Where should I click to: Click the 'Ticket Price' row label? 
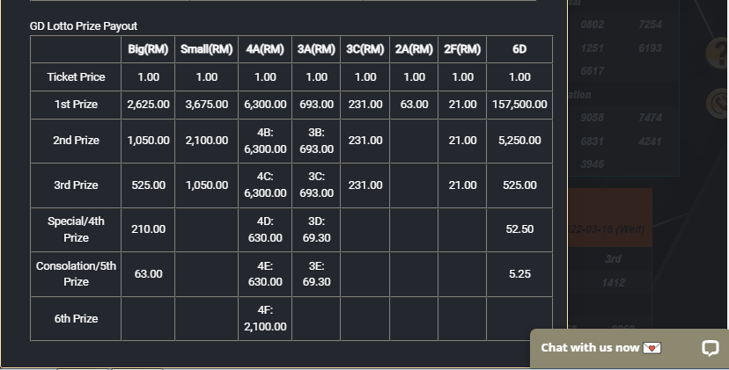76,77
